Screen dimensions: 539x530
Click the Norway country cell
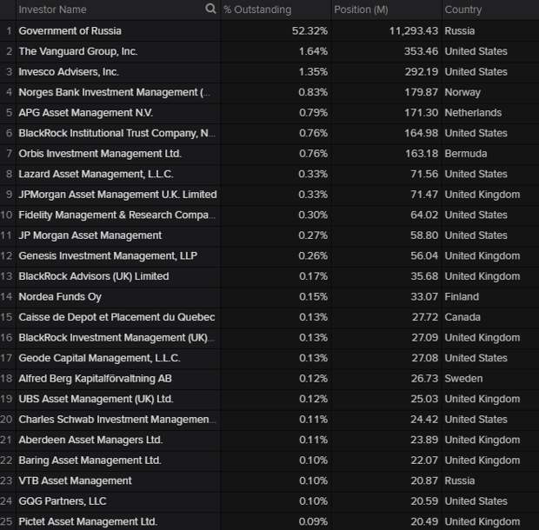coord(462,92)
